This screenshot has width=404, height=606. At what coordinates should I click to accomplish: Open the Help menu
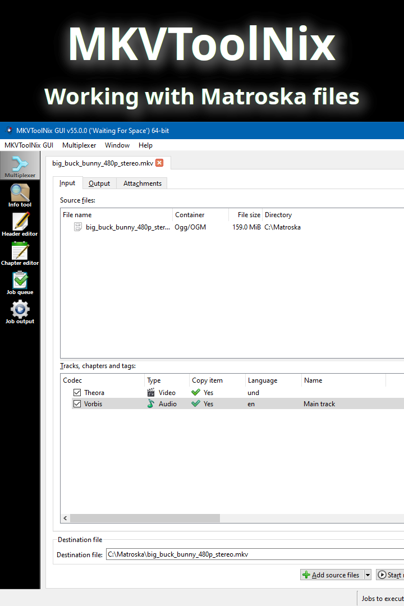[145, 145]
